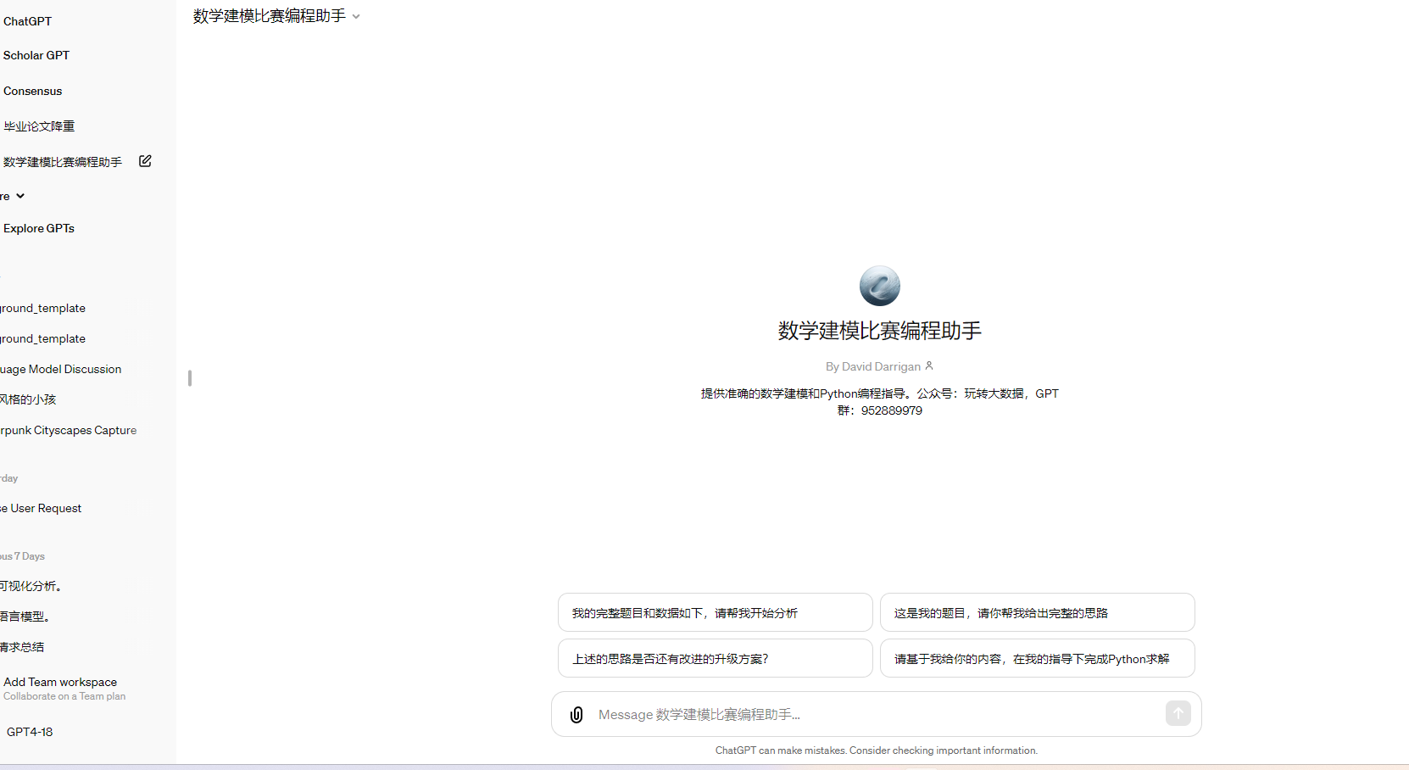Open the second round_template chat
Viewport: 1409px width, 770px height.
(42, 338)
